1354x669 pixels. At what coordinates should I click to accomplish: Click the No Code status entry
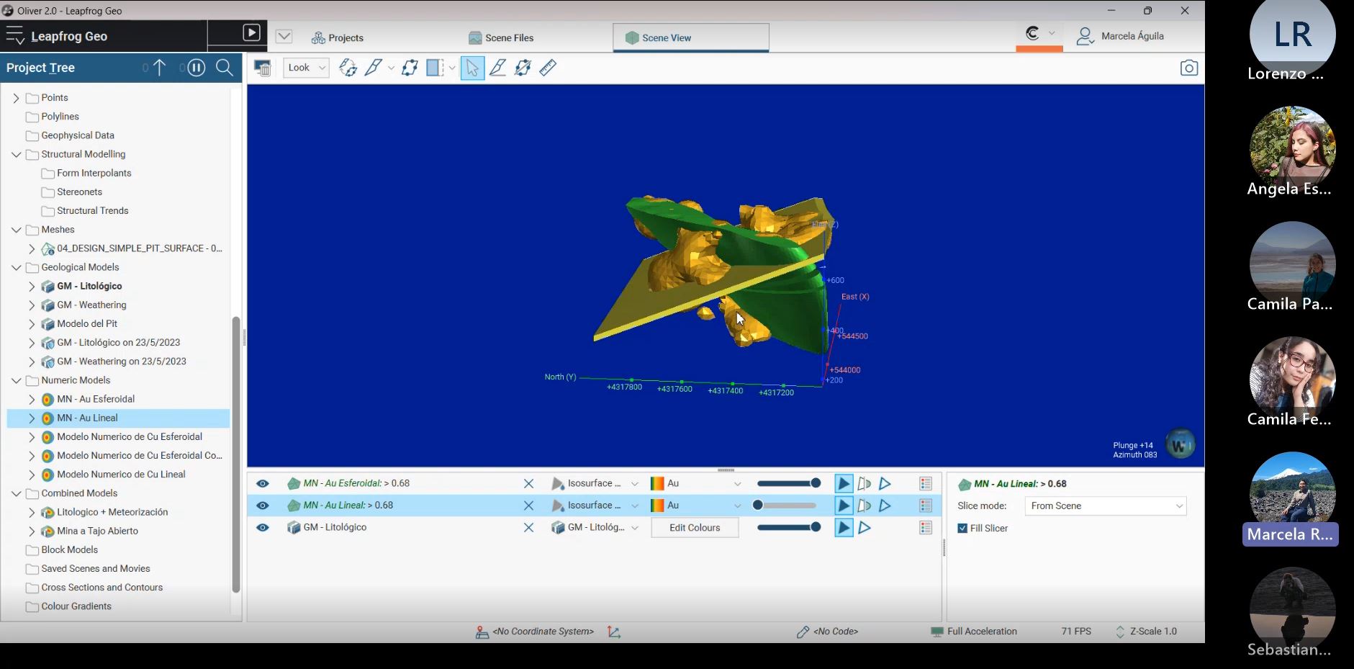[836, 632]
